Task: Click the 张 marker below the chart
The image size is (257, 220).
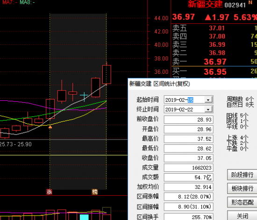Action: (49, 192)
